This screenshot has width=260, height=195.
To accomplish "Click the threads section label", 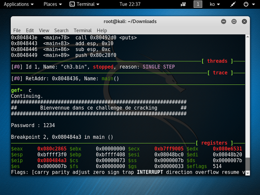I will tap(217, 61).
